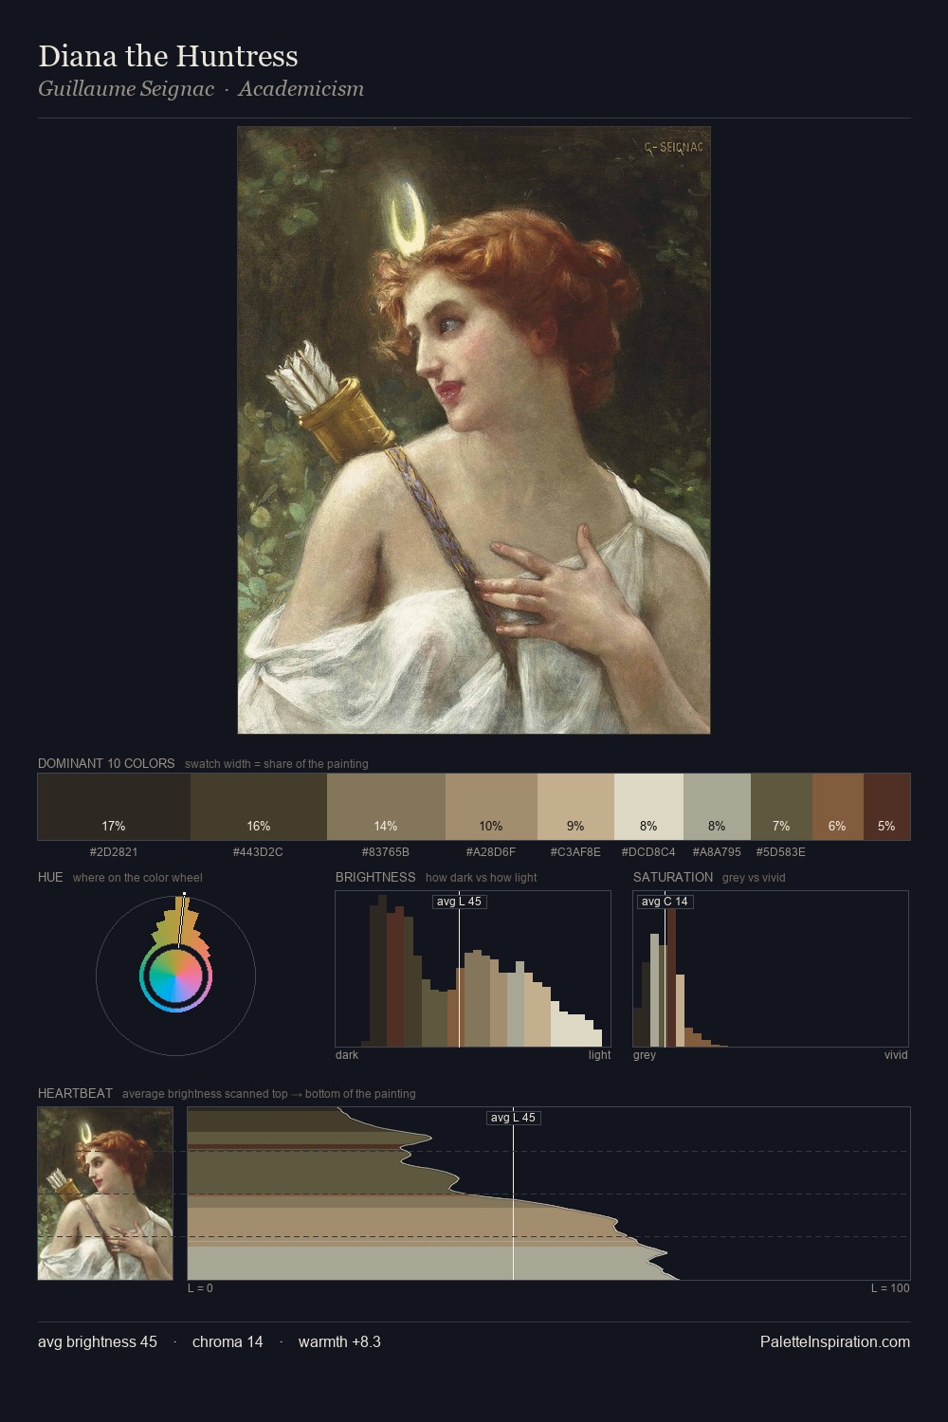
Task: Click the "avg L 45" label in Brightness chart
Action: click(459, 902)
